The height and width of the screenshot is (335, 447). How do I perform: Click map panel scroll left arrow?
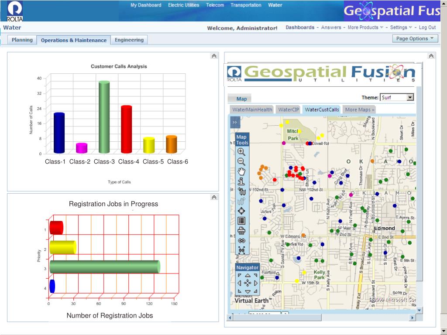point(230,318)
